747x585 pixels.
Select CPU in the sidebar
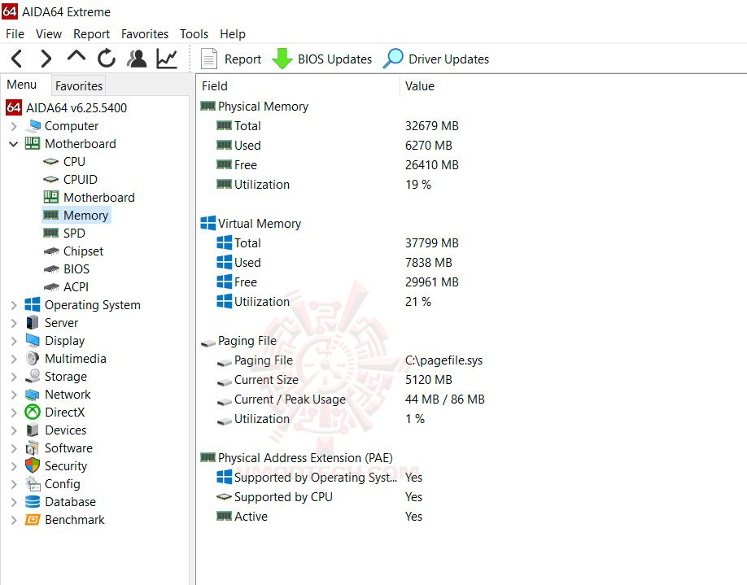coord(74,161)
